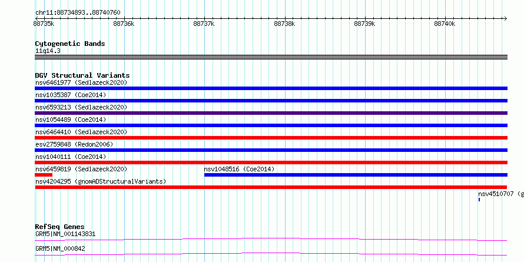The width and height of the screenshot is (524, 262).
Task: Open nsv1035387 (Coe2014) variant label
Action: pyautogui.click(x=71, y=95)
